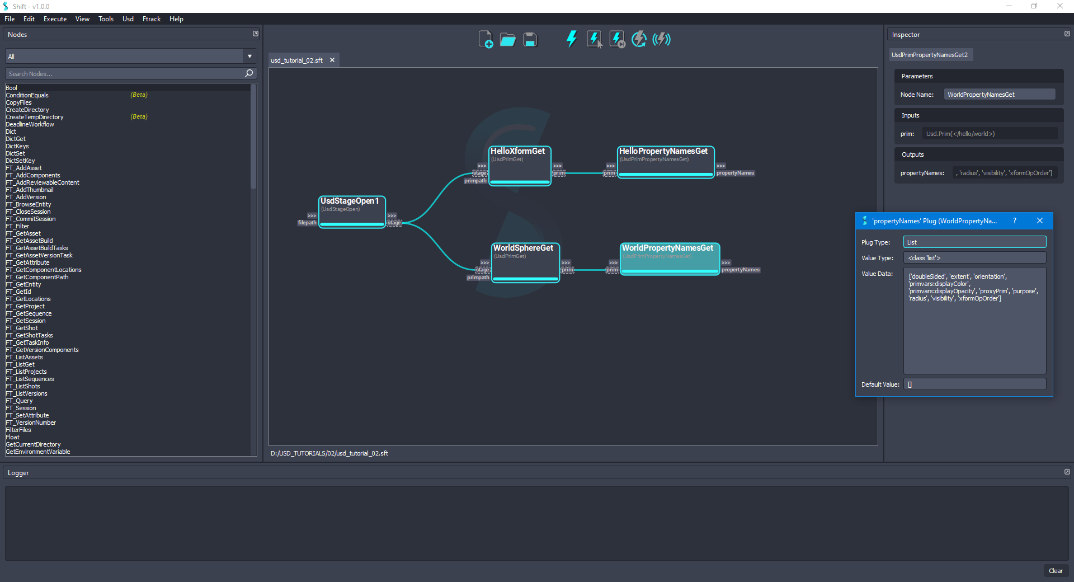Switch to the usd_tutorial_02.sft tab
Viewport: 1074px width, 582px height.
pyautogui.click(x=297, y=60)
